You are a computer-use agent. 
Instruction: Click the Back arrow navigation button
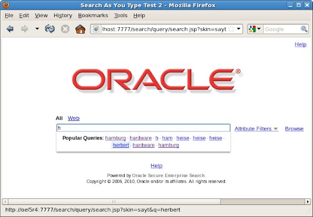click(x=10, y=29)
